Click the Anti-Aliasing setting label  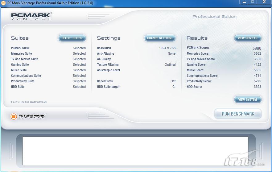tap(105, 53)
